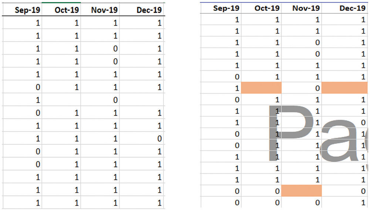Select the Sep-19 header in right table
The width and height of the screenshot is (370, 210).
[x=226, y=8]
